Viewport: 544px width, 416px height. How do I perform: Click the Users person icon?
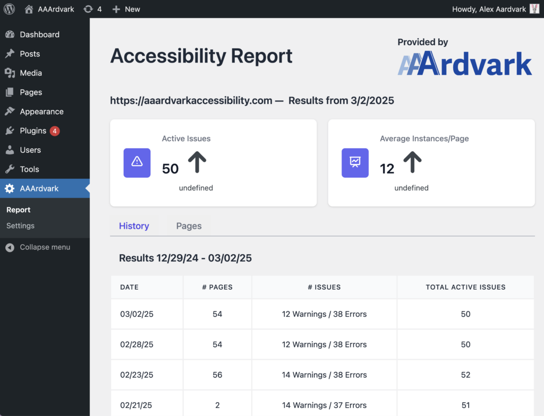tap(10, 150)
